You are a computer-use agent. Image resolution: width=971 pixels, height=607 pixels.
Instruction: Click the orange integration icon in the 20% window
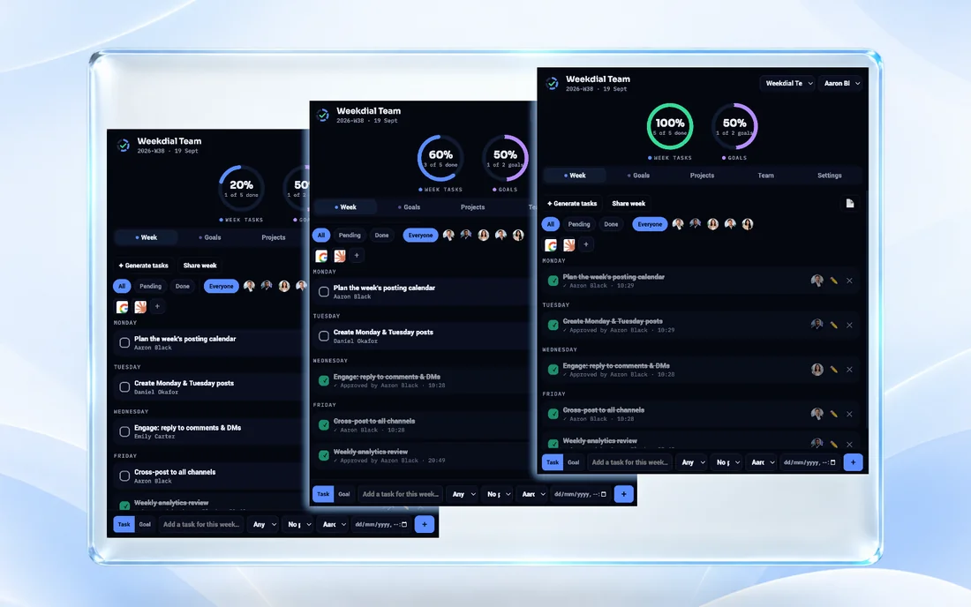tap(140, 307)
